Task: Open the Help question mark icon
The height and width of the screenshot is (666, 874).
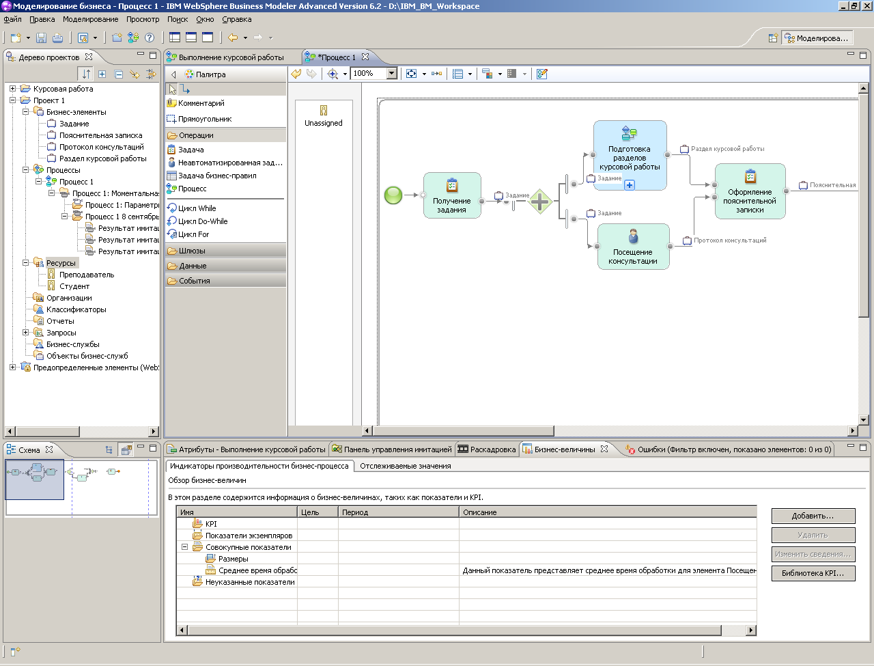Action: coord(150,38)
